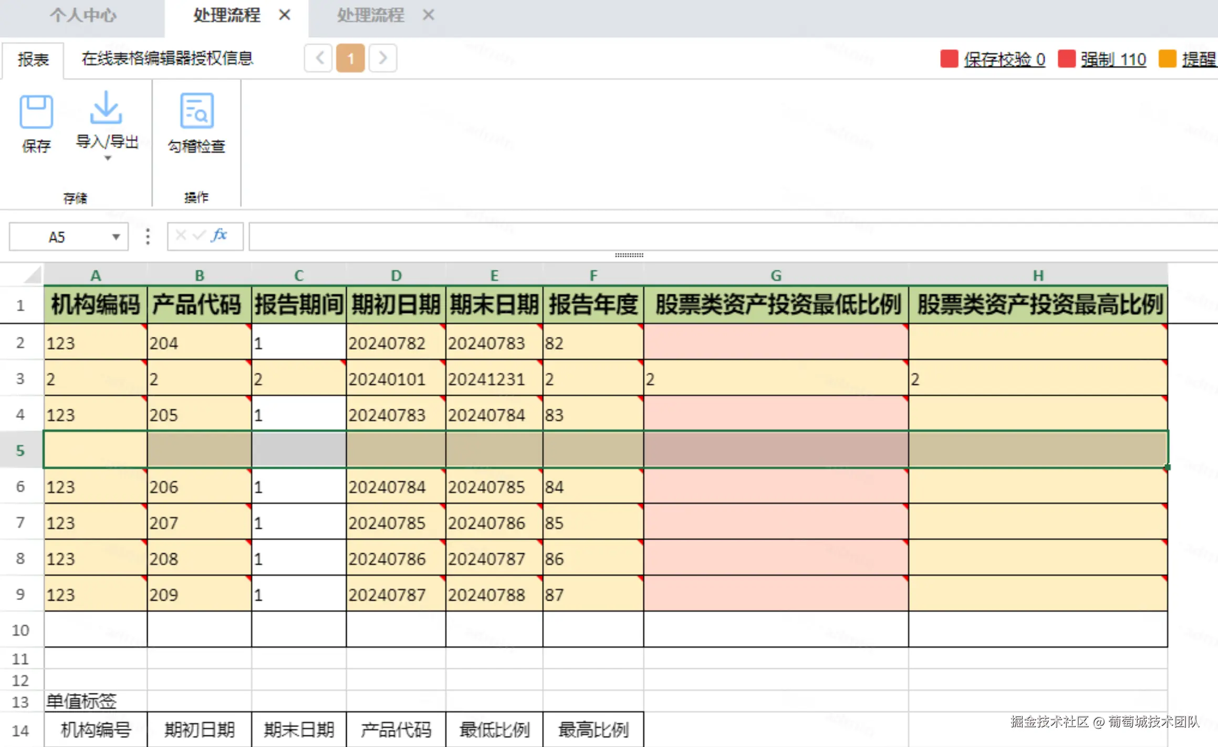Click the 强制 110 link
Viewport: 1218px width, 747px height.
(1113, 59)
